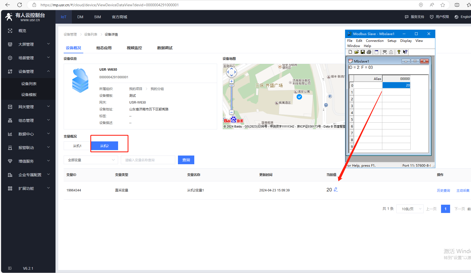Open the 10条/页 page size dropdown
Screen dimensions: 471x273
click(410, 209)
